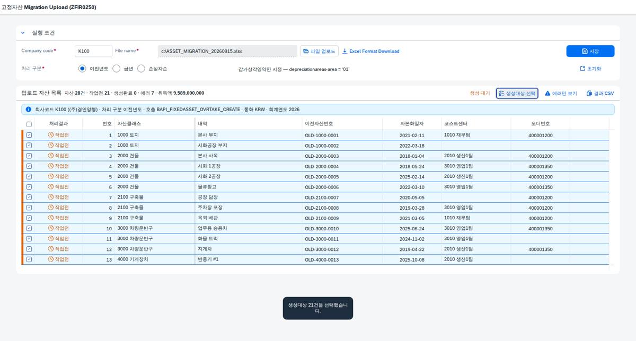636x341 pixels.
Task: Uncheck the row 7 공장 담장 checkbox
Action: [29, 198]
